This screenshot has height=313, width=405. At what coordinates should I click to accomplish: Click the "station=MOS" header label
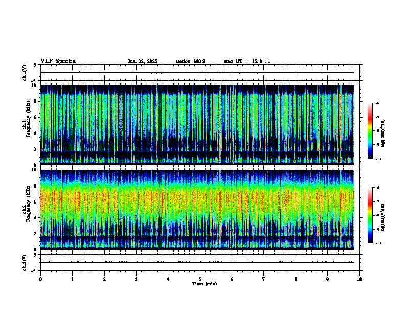tap(190, 61)
